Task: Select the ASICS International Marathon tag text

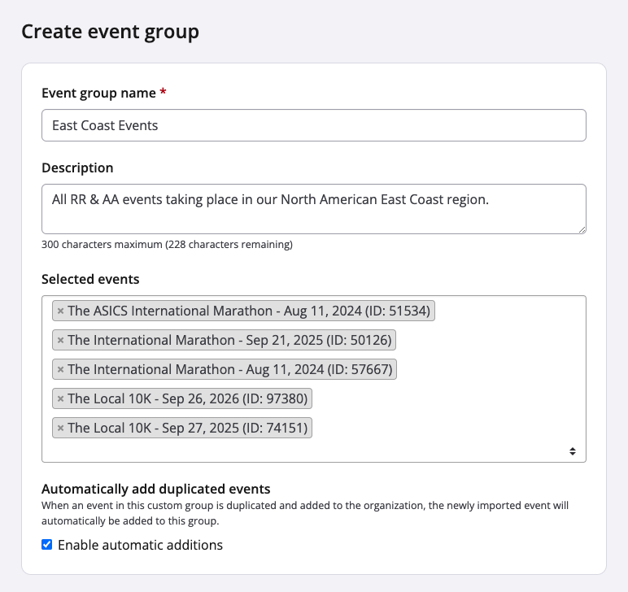Action: point(250,311)
